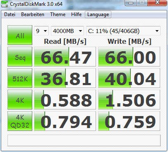Start the Seq benchmark

click(20, 57)
